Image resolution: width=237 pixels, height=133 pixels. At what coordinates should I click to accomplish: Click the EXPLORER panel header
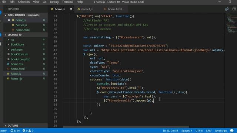click(13, 9)
